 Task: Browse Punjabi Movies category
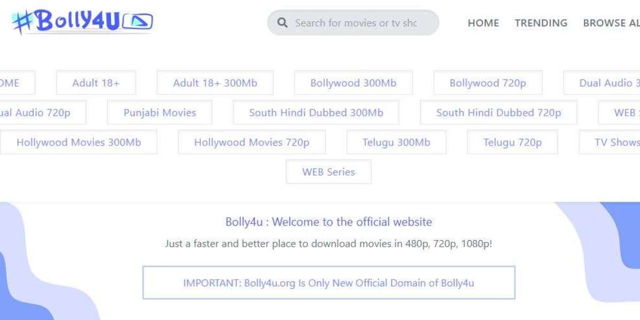[159, 113]
